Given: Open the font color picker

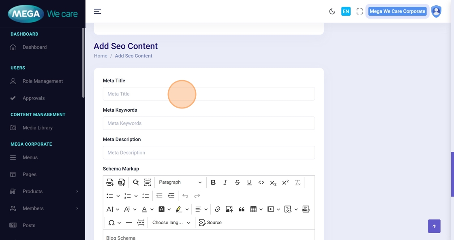Looking at the screenshot, I should (144, 209).
